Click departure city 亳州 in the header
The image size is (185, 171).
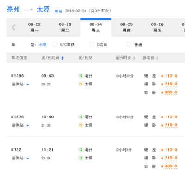(13, 10)
